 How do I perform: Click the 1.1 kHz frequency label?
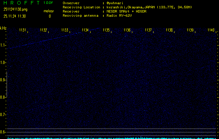click(3, 45)
